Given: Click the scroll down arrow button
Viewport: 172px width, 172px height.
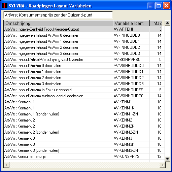Looking at the screenshot, I should pos(167,159).
